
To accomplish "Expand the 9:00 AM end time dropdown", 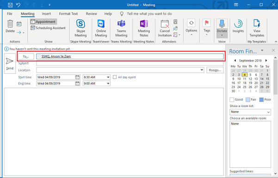I will tap(108, 83).
